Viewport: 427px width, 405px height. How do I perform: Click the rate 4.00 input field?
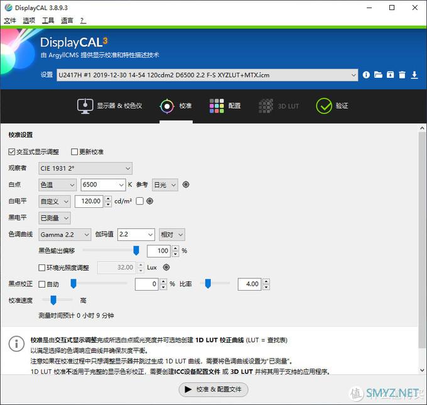coord(249,284)
